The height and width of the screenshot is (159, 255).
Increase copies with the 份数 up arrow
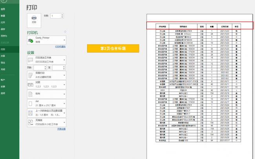tap(62, 15)
